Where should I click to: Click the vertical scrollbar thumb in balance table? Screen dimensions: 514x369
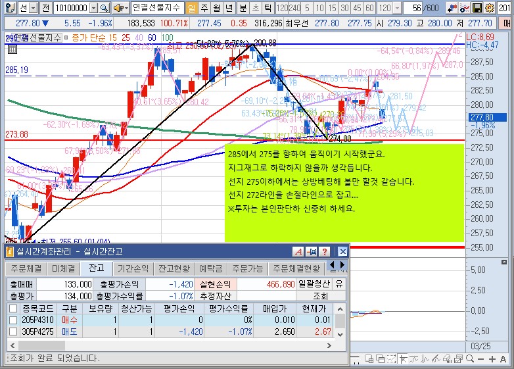(x=340, y=321)
